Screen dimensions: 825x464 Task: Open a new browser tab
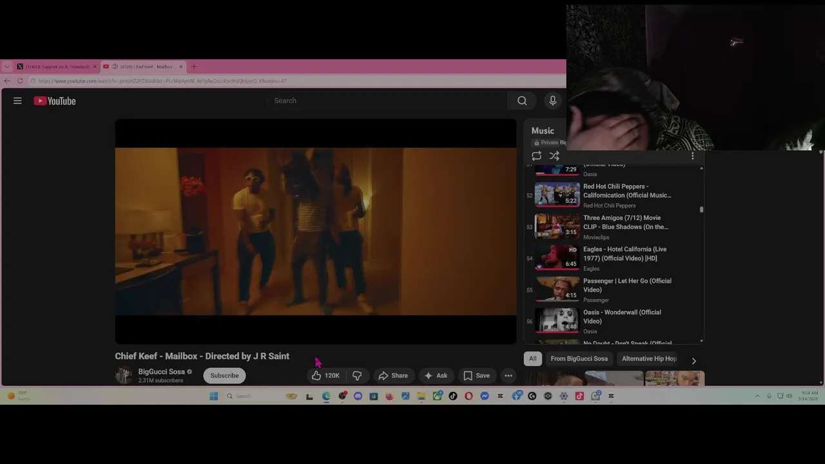pos(194,66)
